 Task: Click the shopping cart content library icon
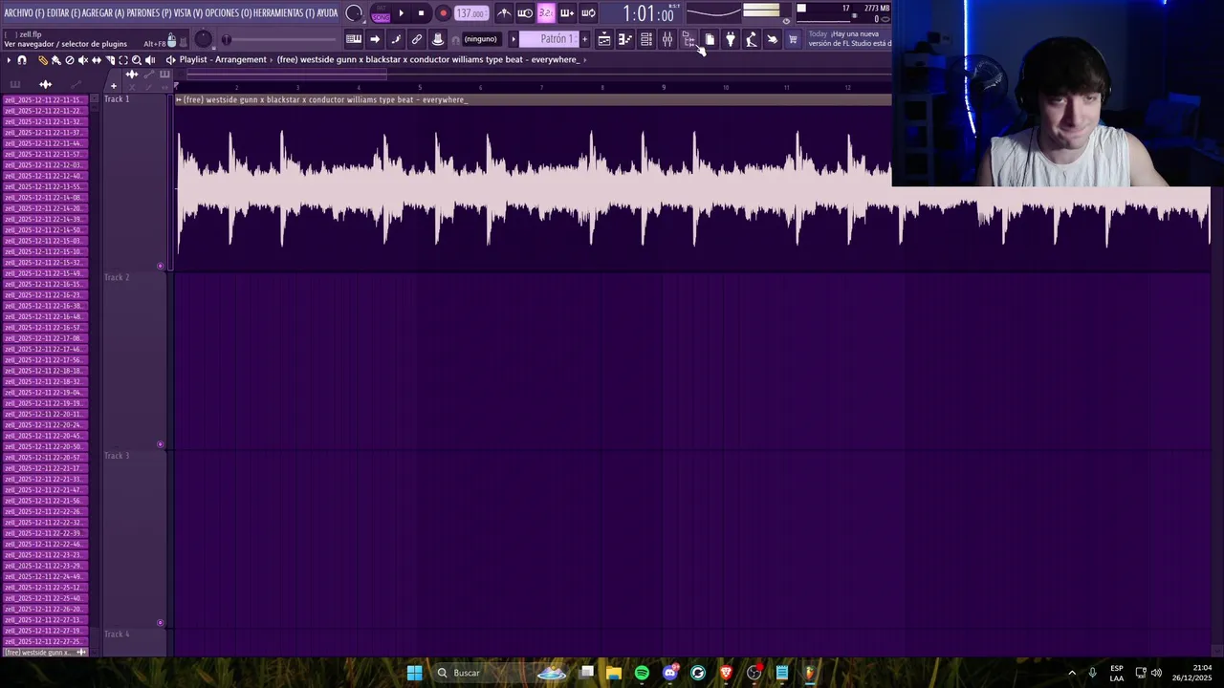pos(793,39)
